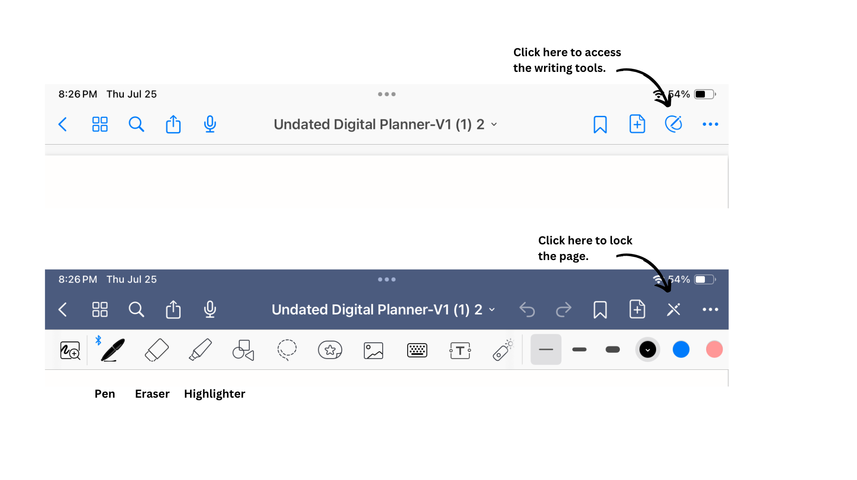This screenshot has height=480, width=857.
Task: Select the blue color swatch
Action: point(681,349)
